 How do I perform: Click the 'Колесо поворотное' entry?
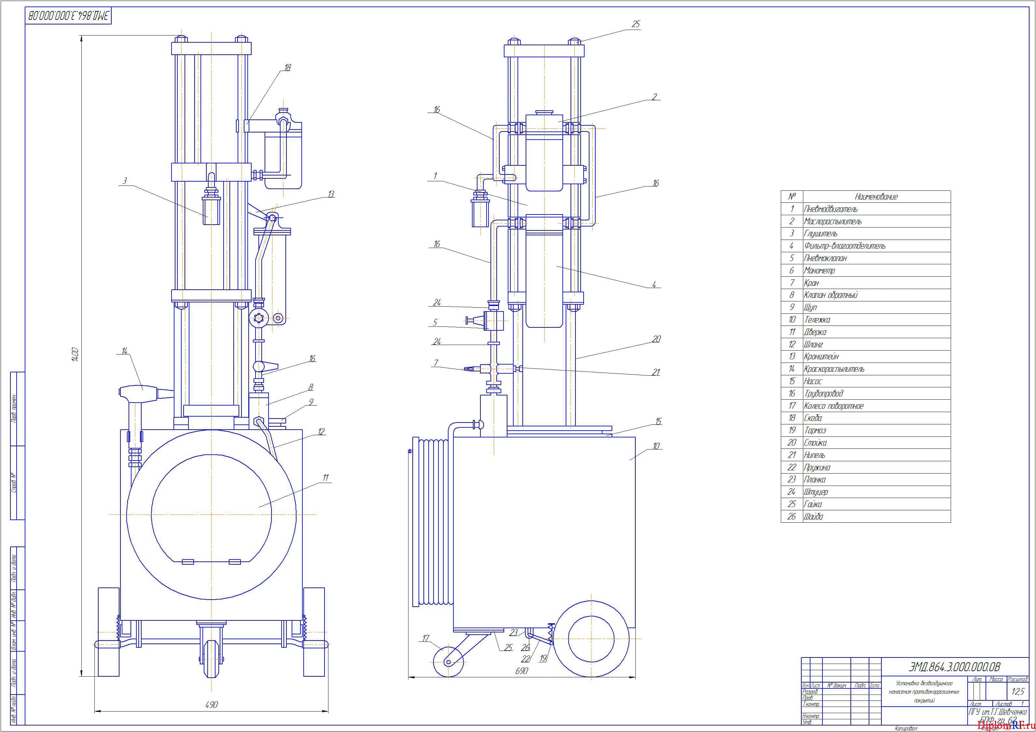coord(865,406)
